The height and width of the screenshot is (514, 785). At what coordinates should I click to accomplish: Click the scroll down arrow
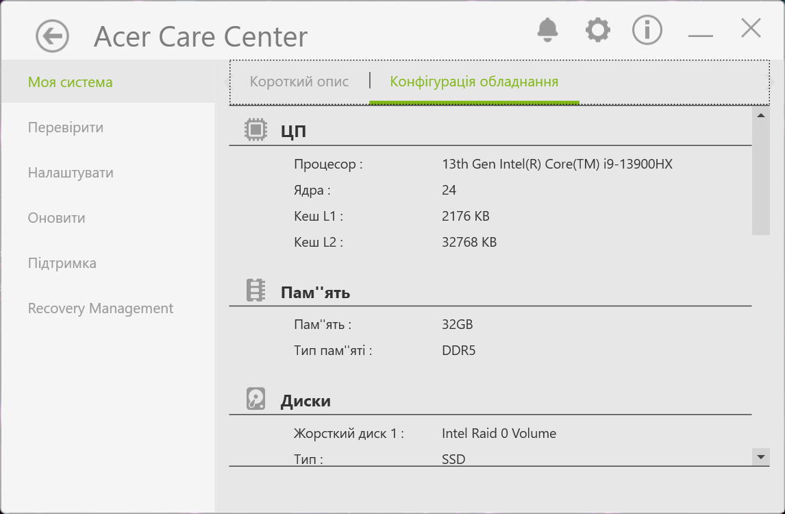pyautogui.click(x=761, y=456)
